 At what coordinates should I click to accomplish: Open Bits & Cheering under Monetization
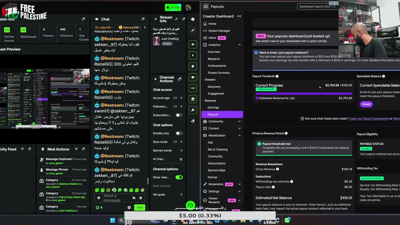point(217,149)
